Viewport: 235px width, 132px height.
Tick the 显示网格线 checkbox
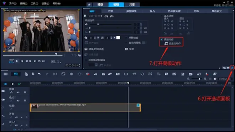[126, 43]
